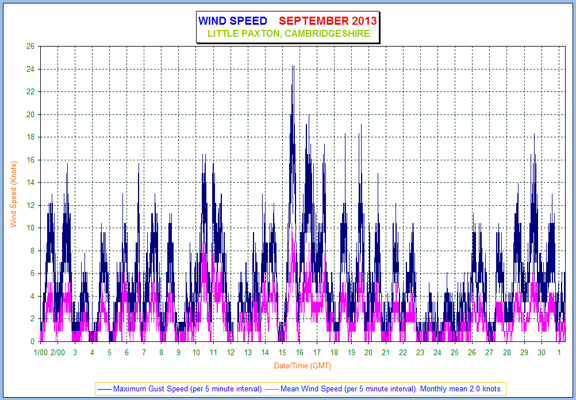Click the y-axis tick label 18
Image resolution: width=576 pixels, height=400 pixels.
click(x=30, y=137)
